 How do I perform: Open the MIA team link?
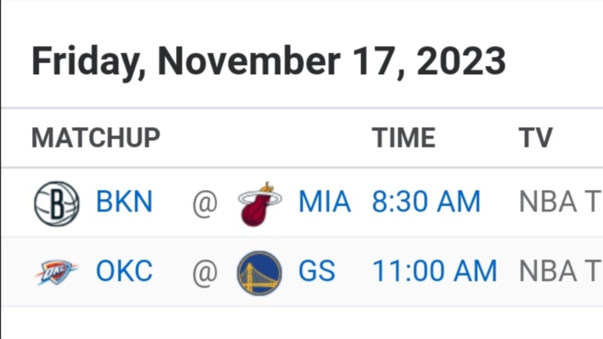(324, 201)
